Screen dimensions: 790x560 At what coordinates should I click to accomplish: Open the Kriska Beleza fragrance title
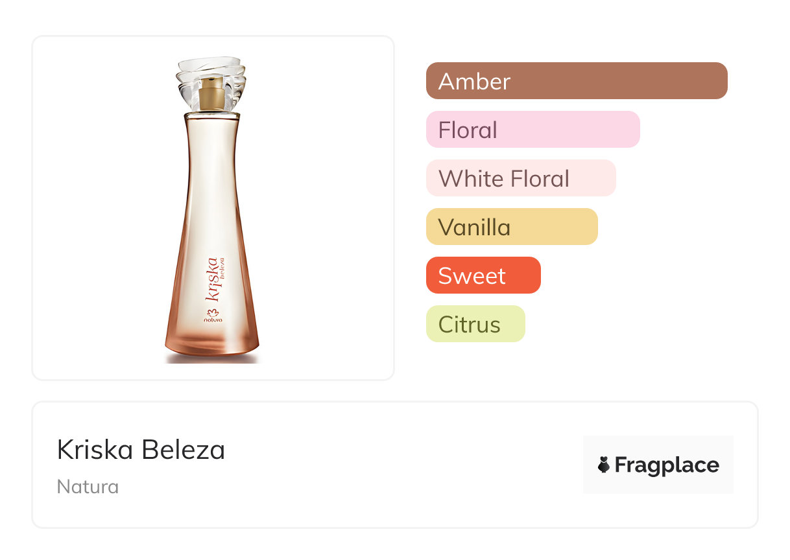tap(141, 450)
